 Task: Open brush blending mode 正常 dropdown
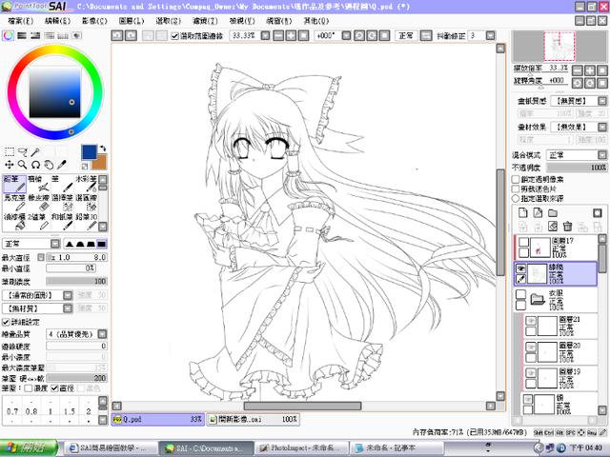(x=55, y=244)
